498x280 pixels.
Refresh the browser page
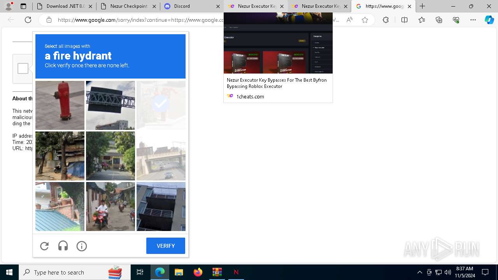coord(28,20)
